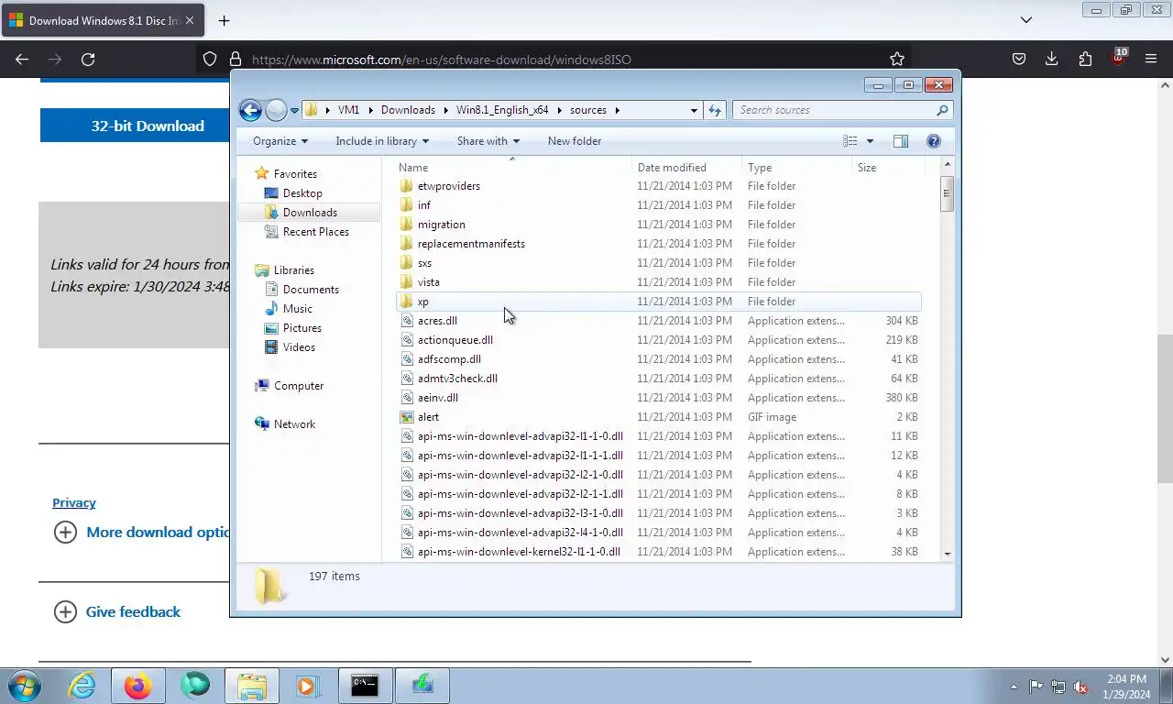Open view options dropdown arrow
1173x704 pixels.
pyautogui.click(x=870, y=141)
